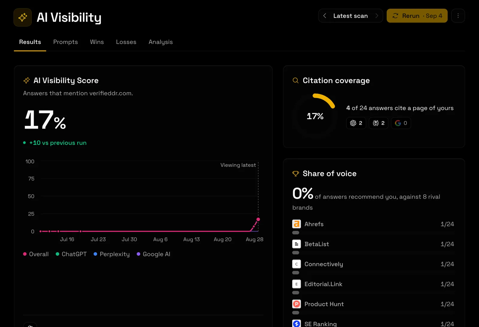Click the Ahrefs brand name
The image size is (479, 327).
pos(314,224)
